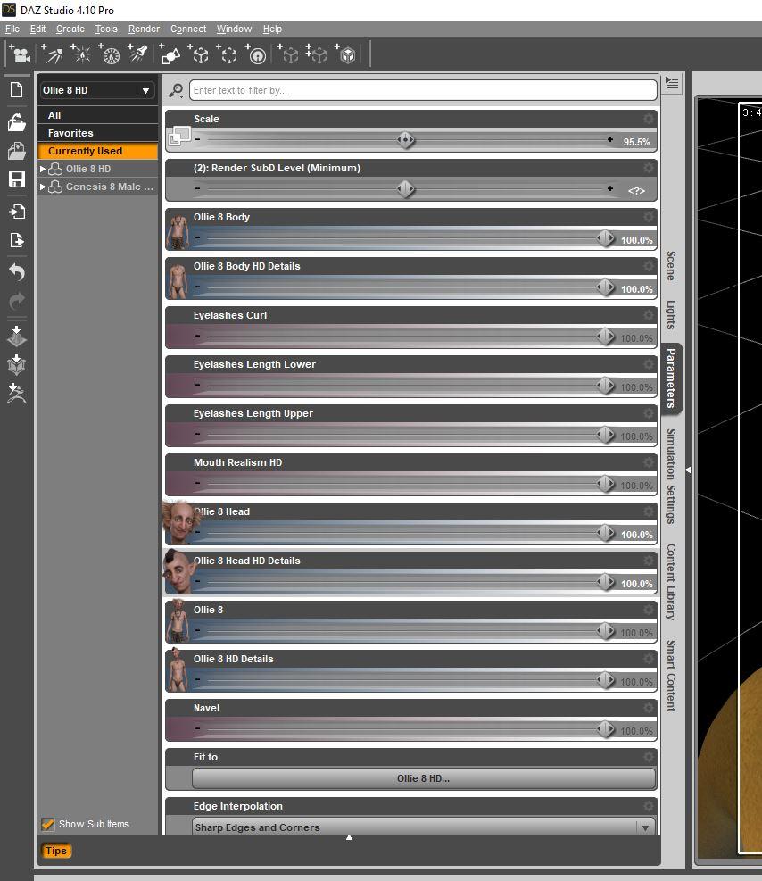The width and height of the screenshot is (762, 881).
Task: Create a new camera from toolbar
Action: [x=19, y=54]
